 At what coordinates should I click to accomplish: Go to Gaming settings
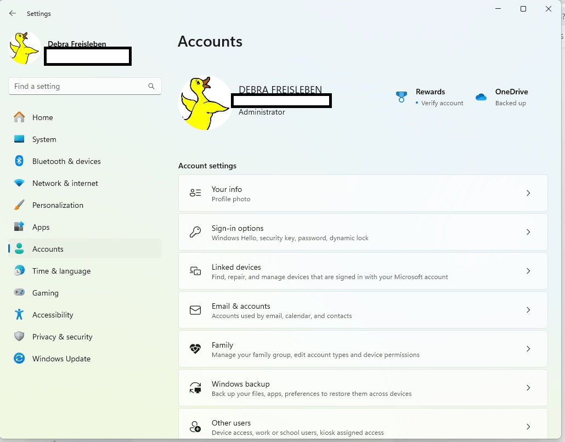(x=84, y=293)
